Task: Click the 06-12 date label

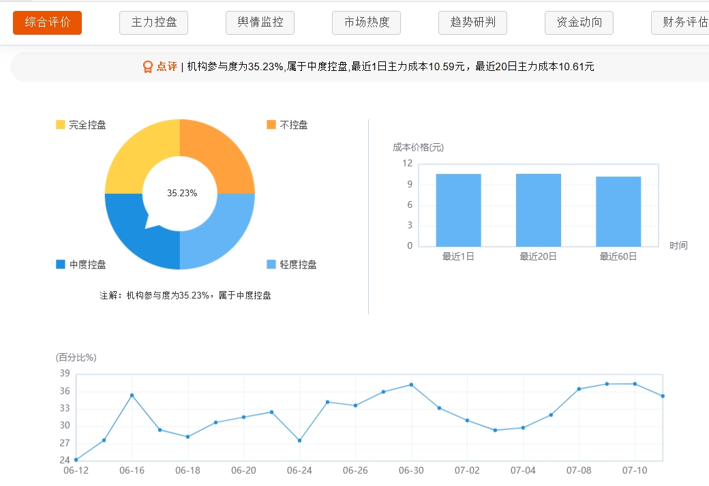Action: tap(76, 470)
